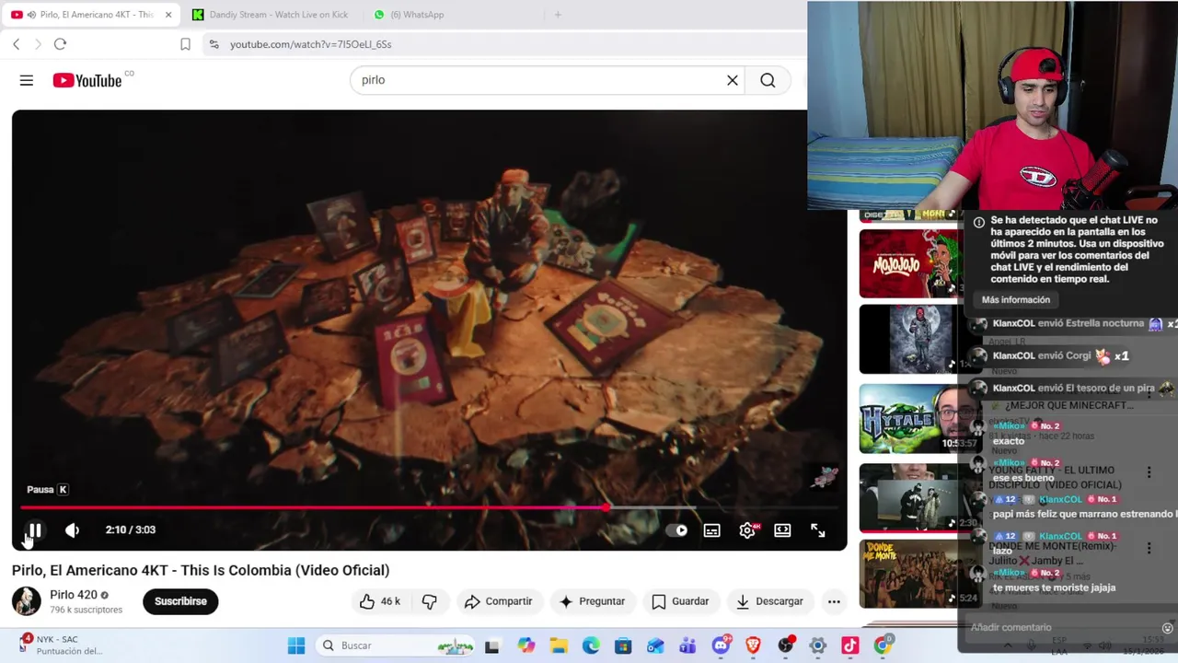Open options for Young Fatty suggested video

coord(1149,472)
